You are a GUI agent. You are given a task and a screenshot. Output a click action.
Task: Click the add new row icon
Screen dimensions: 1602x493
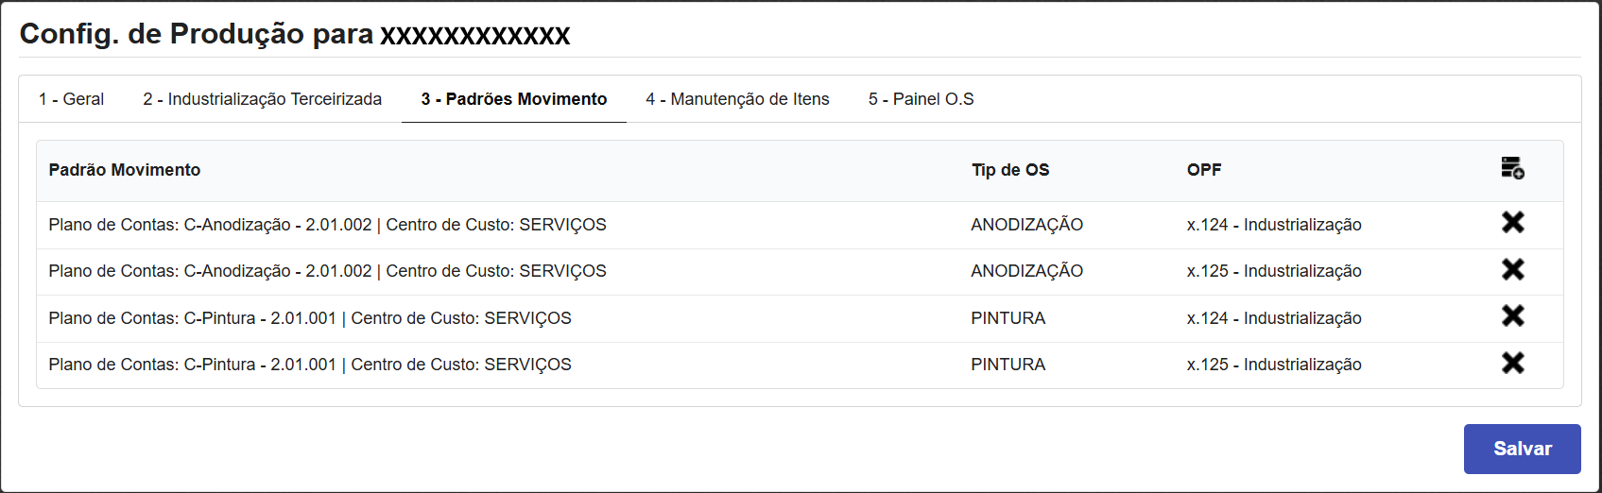(1512, 169)
